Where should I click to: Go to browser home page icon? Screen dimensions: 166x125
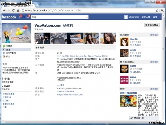click(x=18, y=10)
